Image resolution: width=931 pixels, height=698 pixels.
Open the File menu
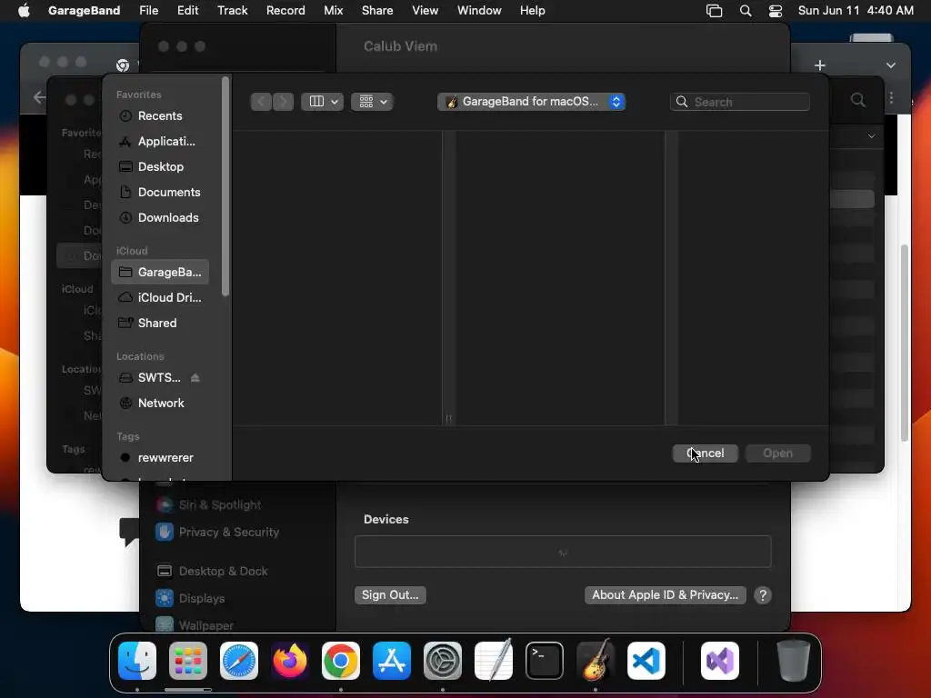[x=148, y=11]
